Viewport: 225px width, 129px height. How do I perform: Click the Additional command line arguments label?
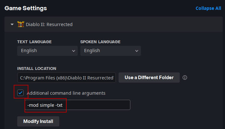click(x=66, y=93)
